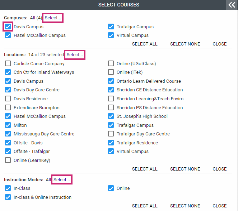Screen dimensions: 238x211
Task: Uncheck Hazel McCallion Campus under Campuses
Action: click(8, 35)
